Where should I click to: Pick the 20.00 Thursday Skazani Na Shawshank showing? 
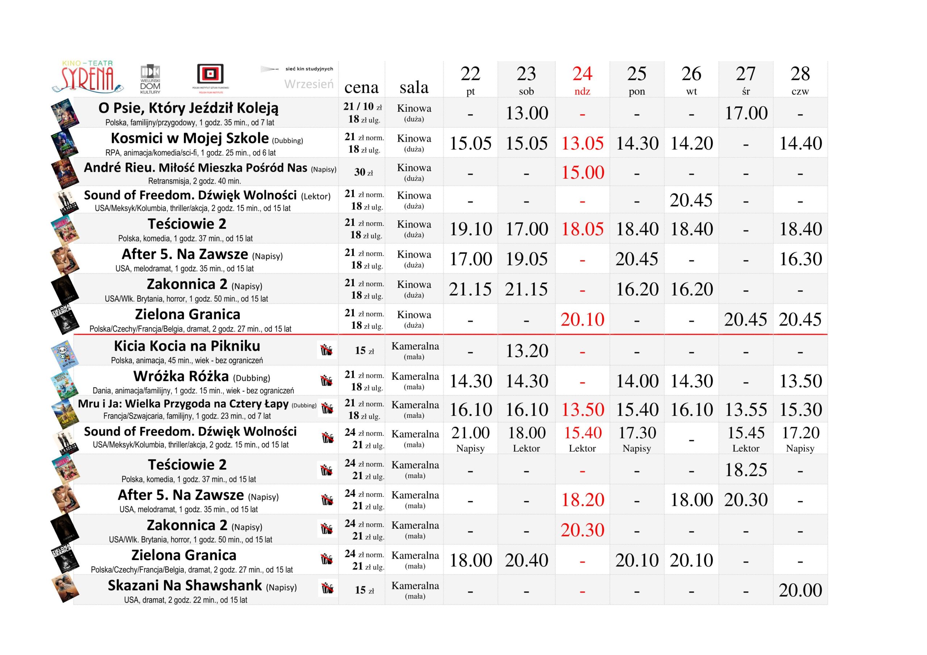coord(801,591)
